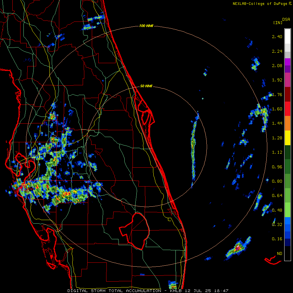Image resolution: width=293 pixels, height=293 pixels.
Task: Pick the top white swatch beside 2.40
Action: click(287, 36)
